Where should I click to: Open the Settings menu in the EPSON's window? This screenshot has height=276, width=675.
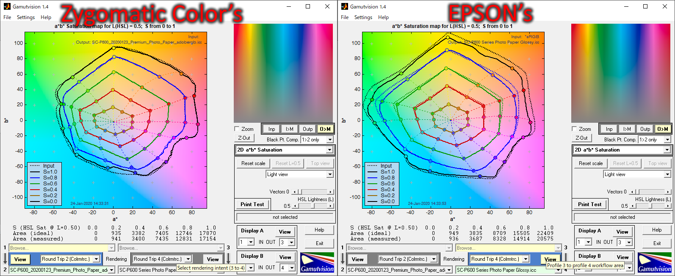[363, 17]
